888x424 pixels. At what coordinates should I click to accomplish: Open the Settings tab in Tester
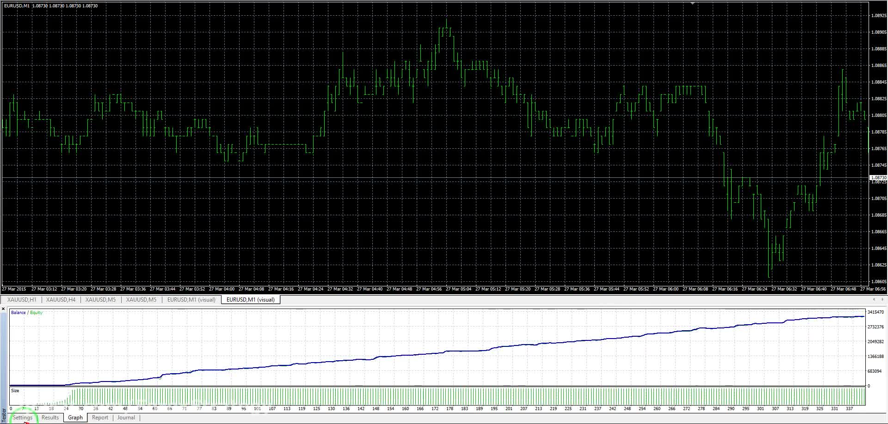tap(23, 418)
